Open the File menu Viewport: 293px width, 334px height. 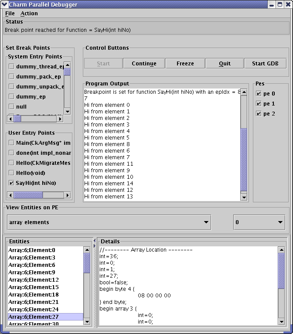click(x=10, y=14)
